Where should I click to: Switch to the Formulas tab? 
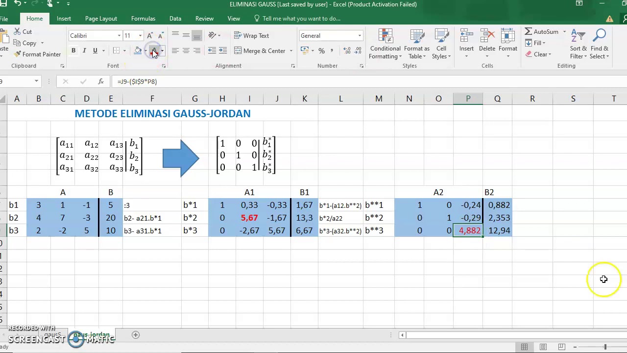pos(143,19)
